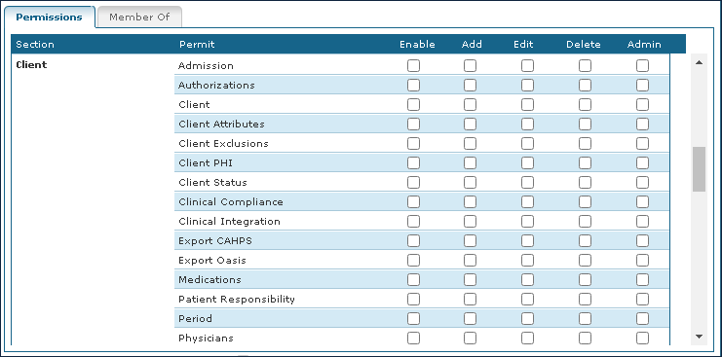Check the Delete box for Period
The width and height of the screenshot is (722, 357).
tap(585, 319)
